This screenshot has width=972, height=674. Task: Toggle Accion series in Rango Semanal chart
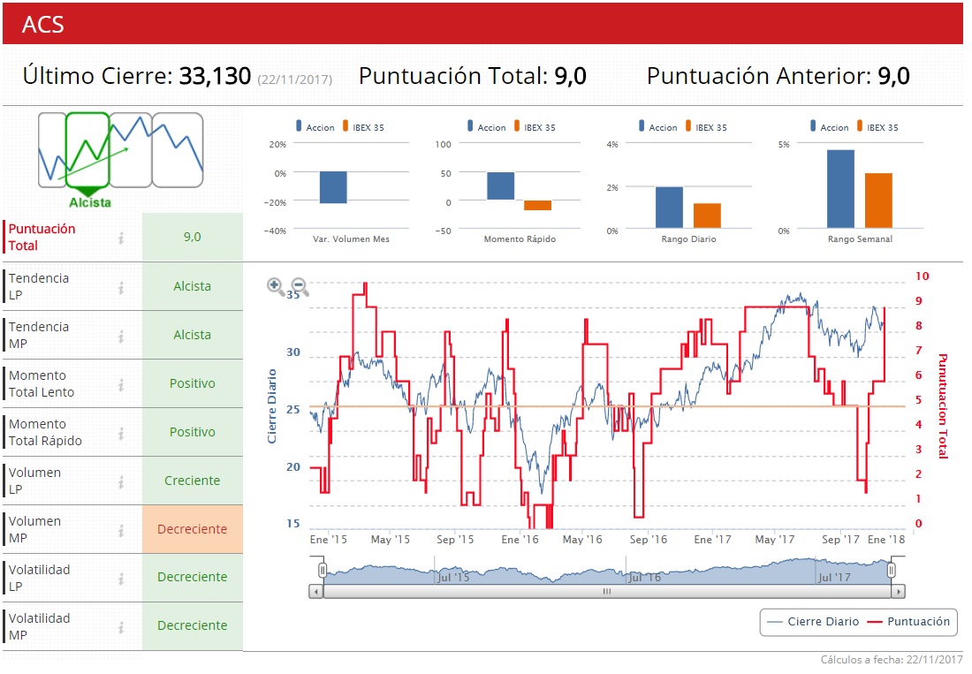click(830, 127)
